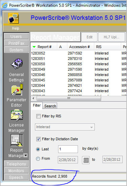Screen dimensions: 127x186
Task: Open General Settings gear icon
Action: pyautogui.click(x=17, y=64)
